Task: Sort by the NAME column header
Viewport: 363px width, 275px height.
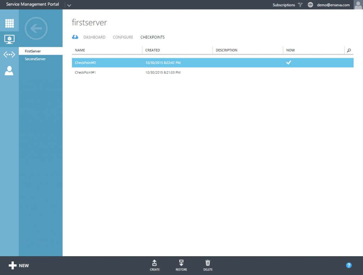Action: coord(80,50)
